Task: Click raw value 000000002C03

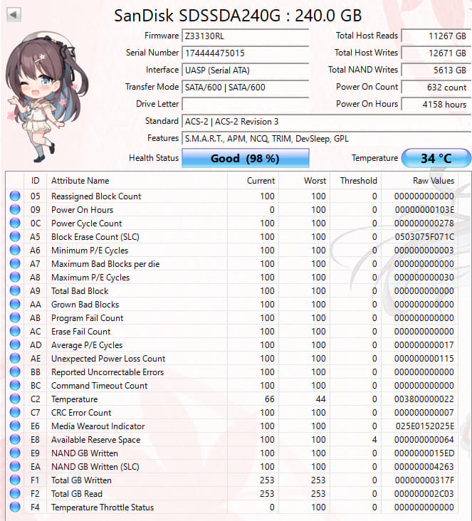Action: point(424,494)
